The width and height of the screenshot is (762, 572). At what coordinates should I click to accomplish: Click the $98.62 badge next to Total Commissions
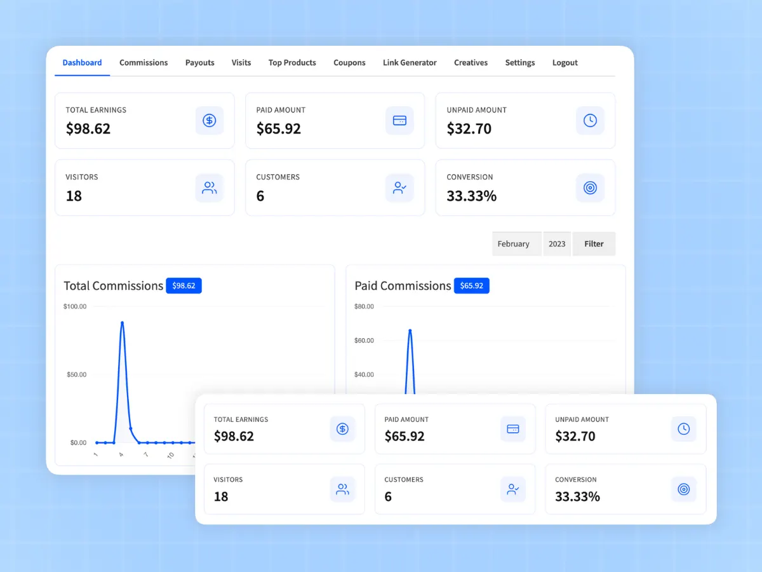(184, 285)
